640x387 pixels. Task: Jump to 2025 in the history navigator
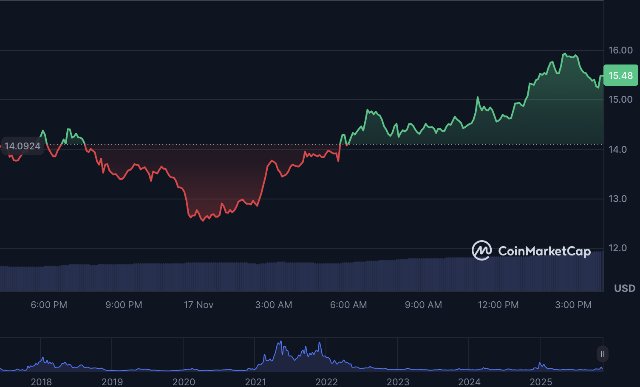click(541, 381)
